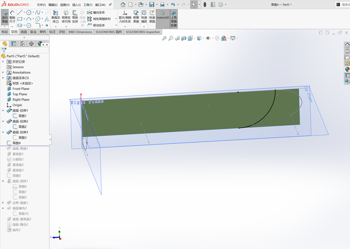The width and height of the screenshot is (350, 249).
Task: Click the Section View icon
Action: tap(184, 38)
